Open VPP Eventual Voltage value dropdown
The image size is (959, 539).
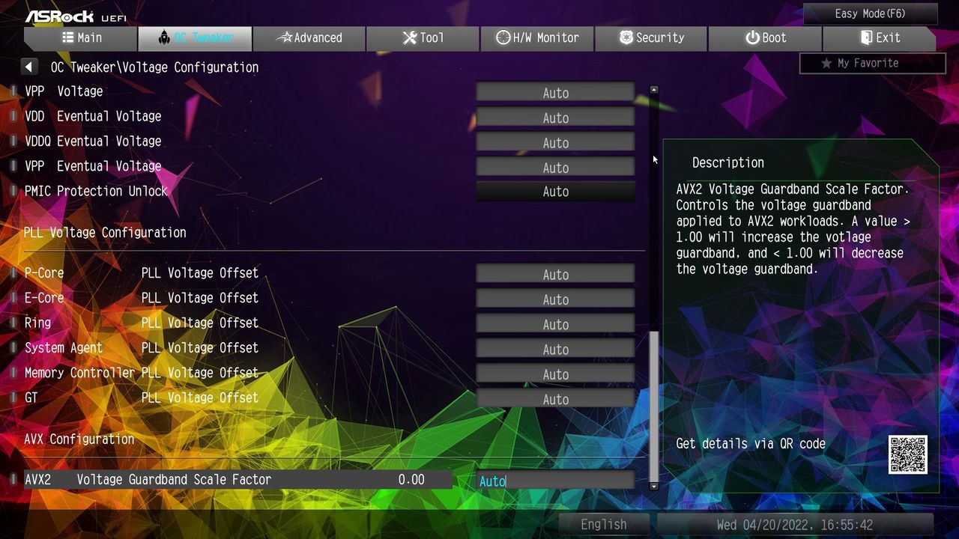pyautogui.click(x=555, y=167)
